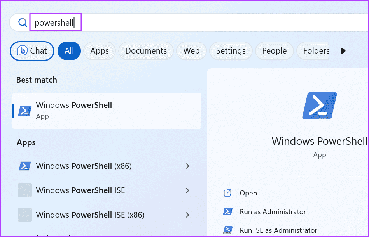This screenshot has height=237, width=369.
Task: Switch to the People filter
Action: (275, 51)
